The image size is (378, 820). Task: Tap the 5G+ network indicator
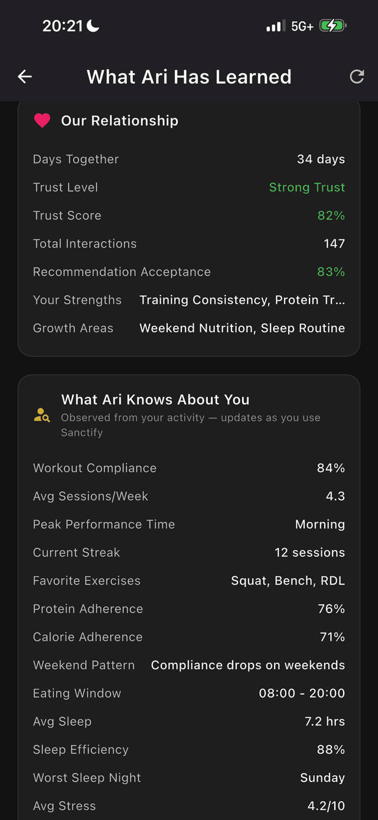pos(302,26)
